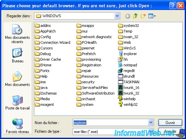186x139 pixels.
Task: Select the Driver Cache folder
Action: (x=48, y=59)
